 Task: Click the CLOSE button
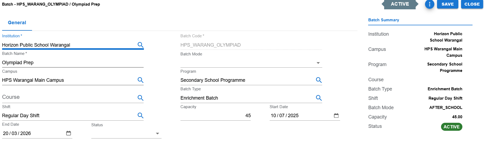[472, 4]
